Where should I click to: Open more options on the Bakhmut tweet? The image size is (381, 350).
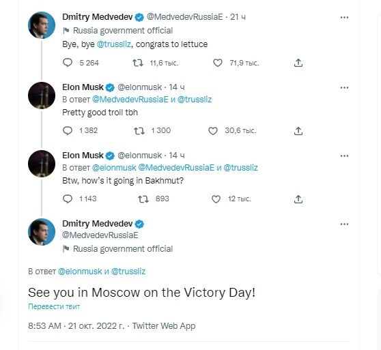pos(344,156)
